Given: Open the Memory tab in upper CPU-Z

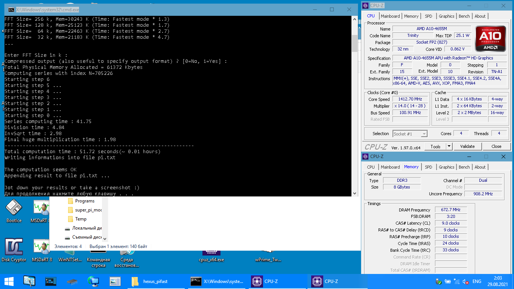Looking at the screenshot, I should (411, 16).
